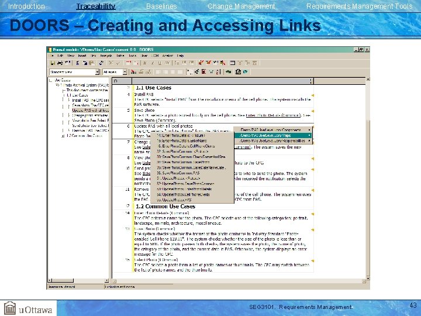Image resolution: width=421 pixels, height=316 pixels.
Task: Go to the Traceability slide section
Action: point(96,6)
